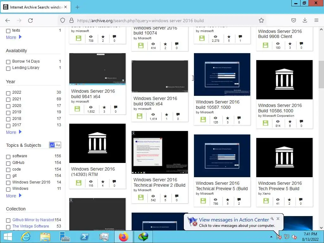324x243 pixels.
Task: Launch PowerShell from the taskbar
Action: click(x=84, y=237)
